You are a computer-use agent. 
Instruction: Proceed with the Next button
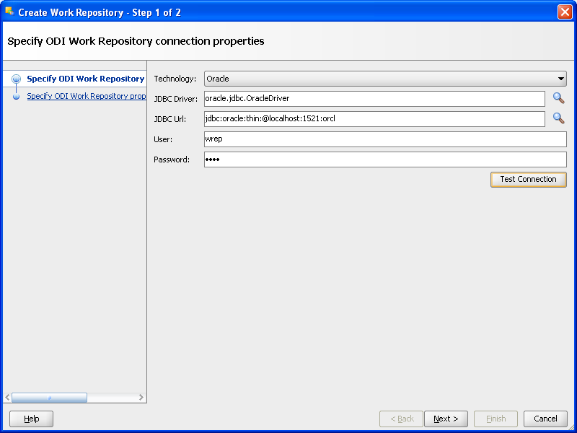pos(446,419)
